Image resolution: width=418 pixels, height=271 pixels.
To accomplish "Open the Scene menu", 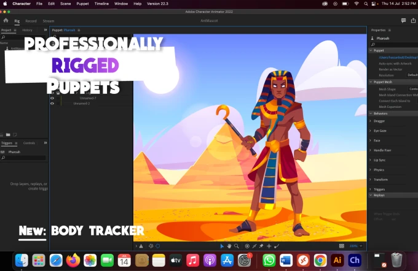I will (x=65, y=4).
